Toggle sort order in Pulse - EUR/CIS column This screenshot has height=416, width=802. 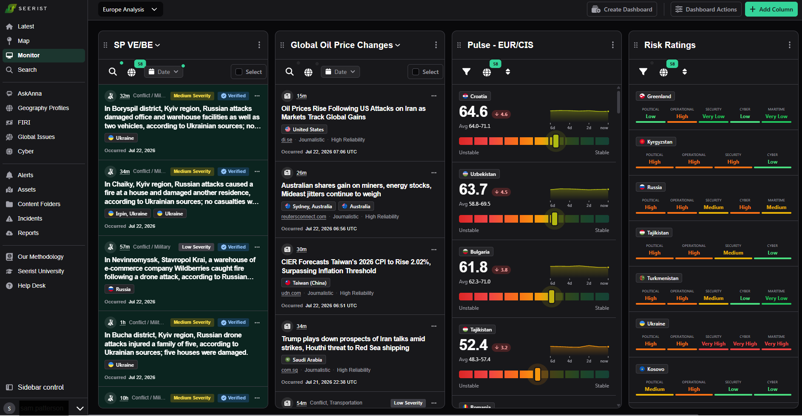click(x=508, y=72)
